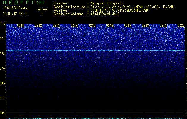Click the 0216 time marker

click(110, 26)
